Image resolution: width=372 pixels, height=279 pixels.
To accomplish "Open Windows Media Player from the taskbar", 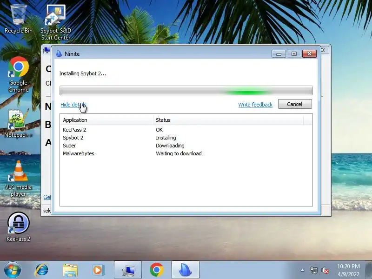I will (x=98, y=270).
